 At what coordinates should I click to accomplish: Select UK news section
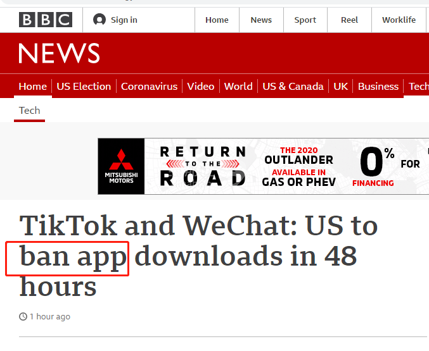[x=341, y=86]
